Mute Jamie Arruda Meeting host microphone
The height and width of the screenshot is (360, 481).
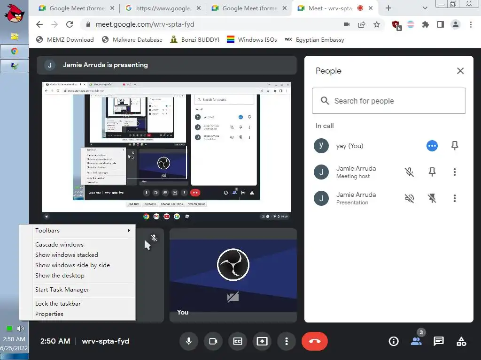coord(409,172)
